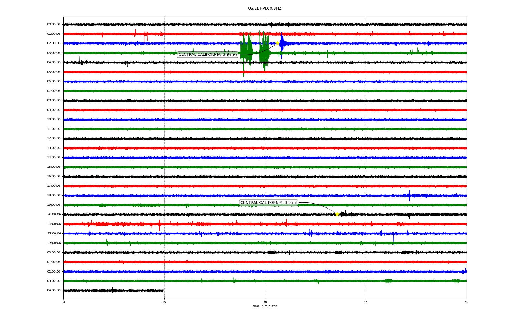Click the yellow star on the 20:00:06 trace
Viewport: 530px width, 331px height.
pyautogui.click(x=337, y=214)
